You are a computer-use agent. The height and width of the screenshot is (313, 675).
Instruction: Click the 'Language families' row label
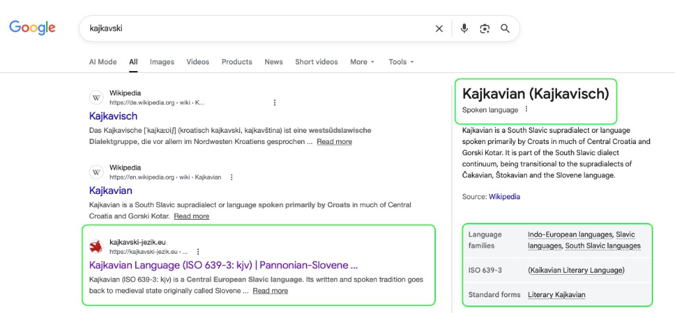[x=485, y=240]
